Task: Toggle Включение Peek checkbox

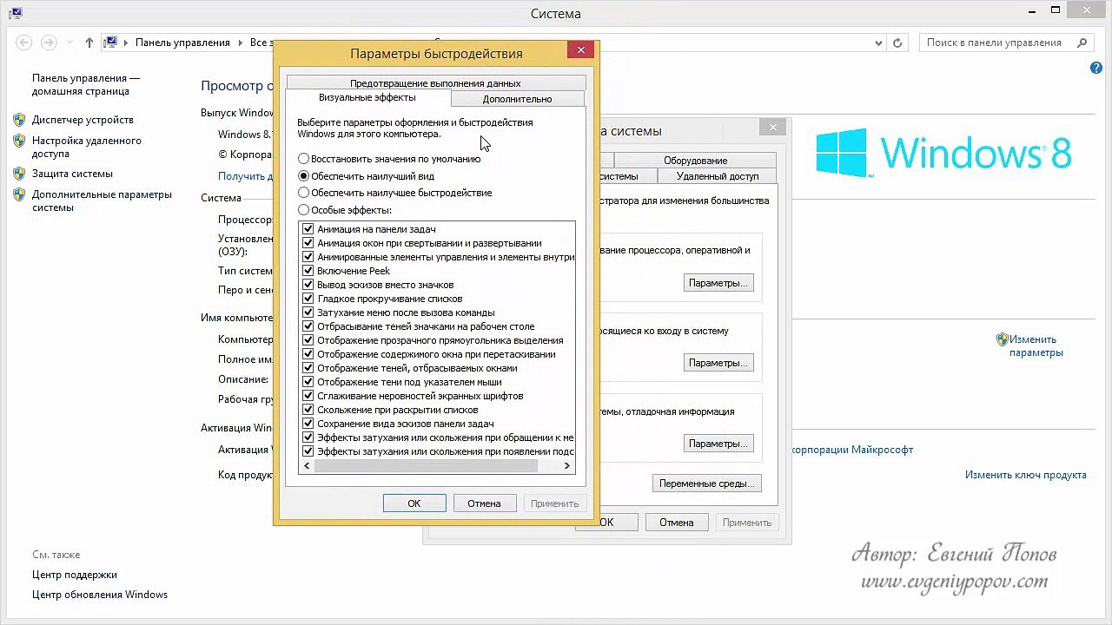Action: tap(308, 271)
